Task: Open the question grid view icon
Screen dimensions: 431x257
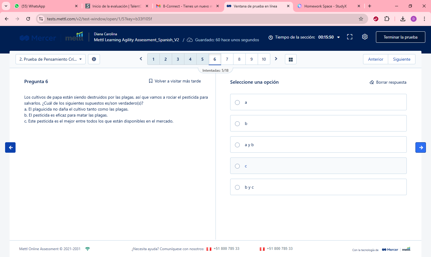Action: tap(291, 59)
